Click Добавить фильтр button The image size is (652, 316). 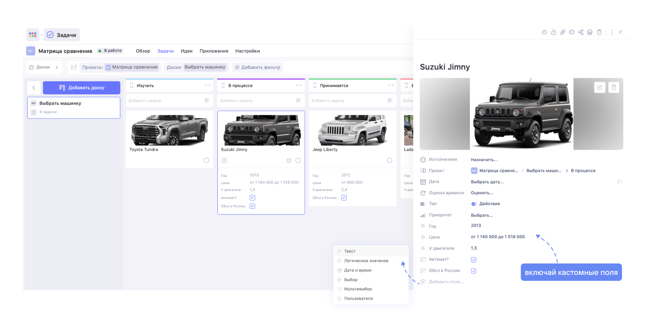pos(258,68)
